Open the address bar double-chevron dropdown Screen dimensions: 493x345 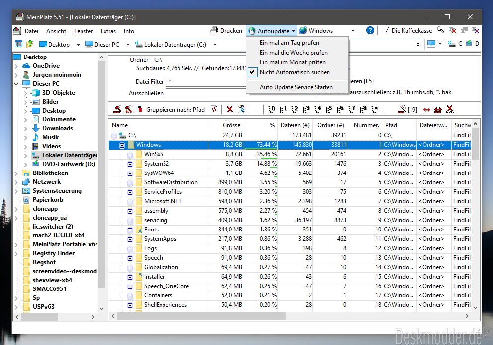click(418, 44)
